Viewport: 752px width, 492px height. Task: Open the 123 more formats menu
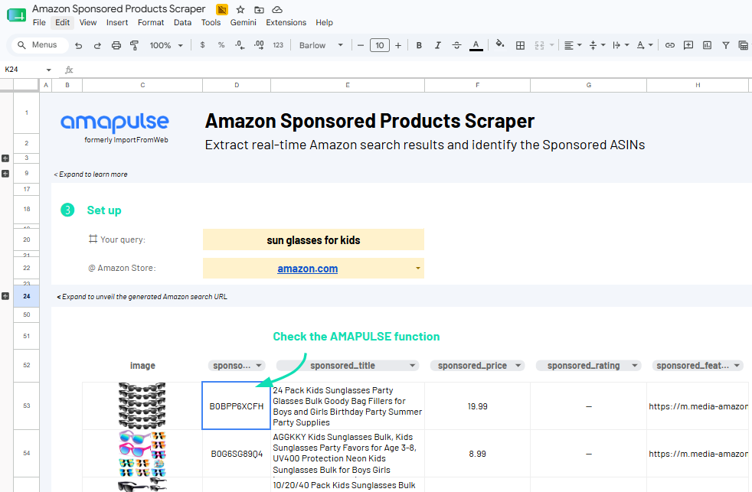278,45
